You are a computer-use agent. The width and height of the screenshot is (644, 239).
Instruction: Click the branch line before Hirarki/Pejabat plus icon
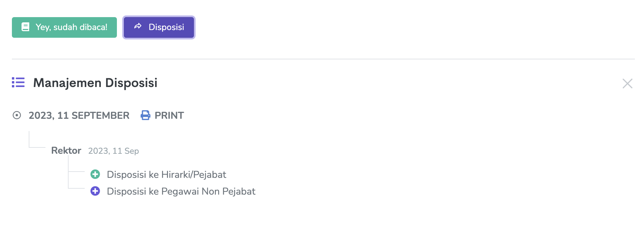pos(76,172)
